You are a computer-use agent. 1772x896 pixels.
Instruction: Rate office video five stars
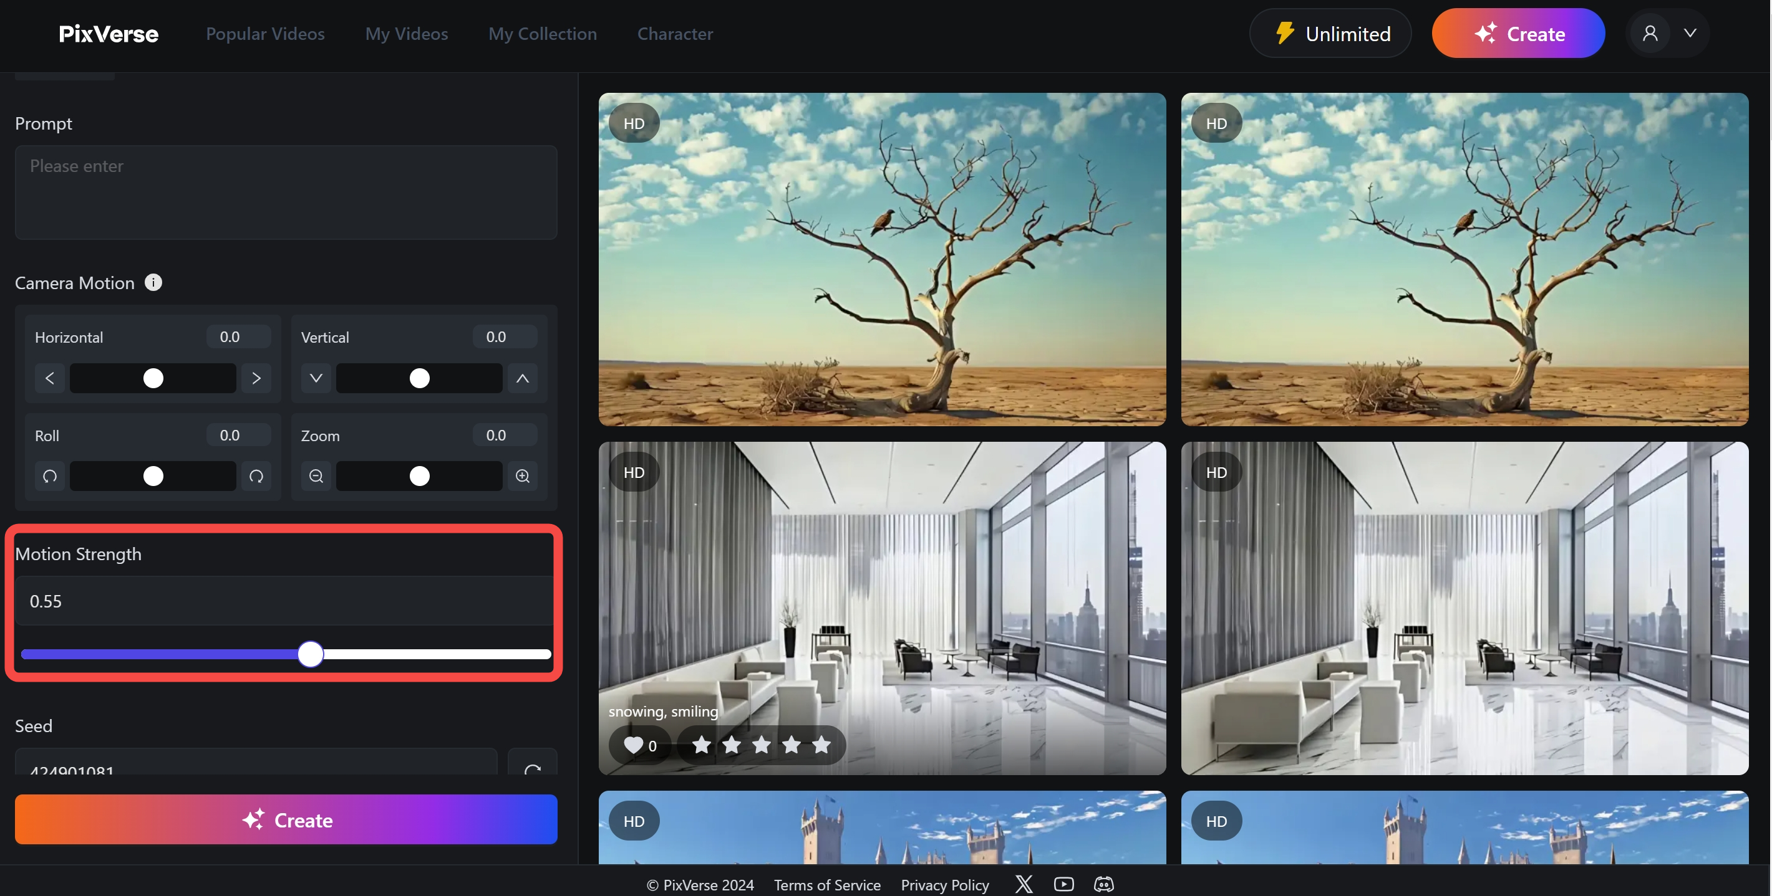click(x=821, y=745)
